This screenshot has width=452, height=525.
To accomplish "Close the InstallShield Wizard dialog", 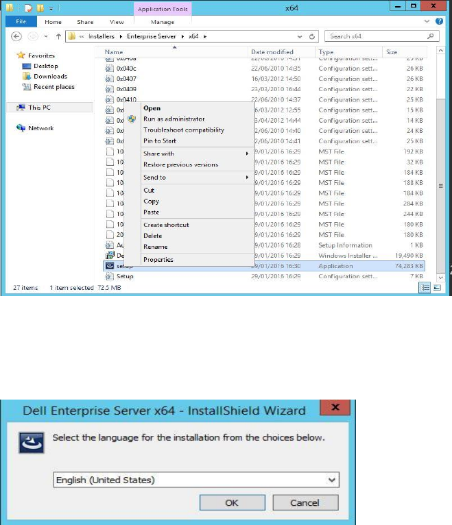I will pyautogui.click(x=335, y=407).
